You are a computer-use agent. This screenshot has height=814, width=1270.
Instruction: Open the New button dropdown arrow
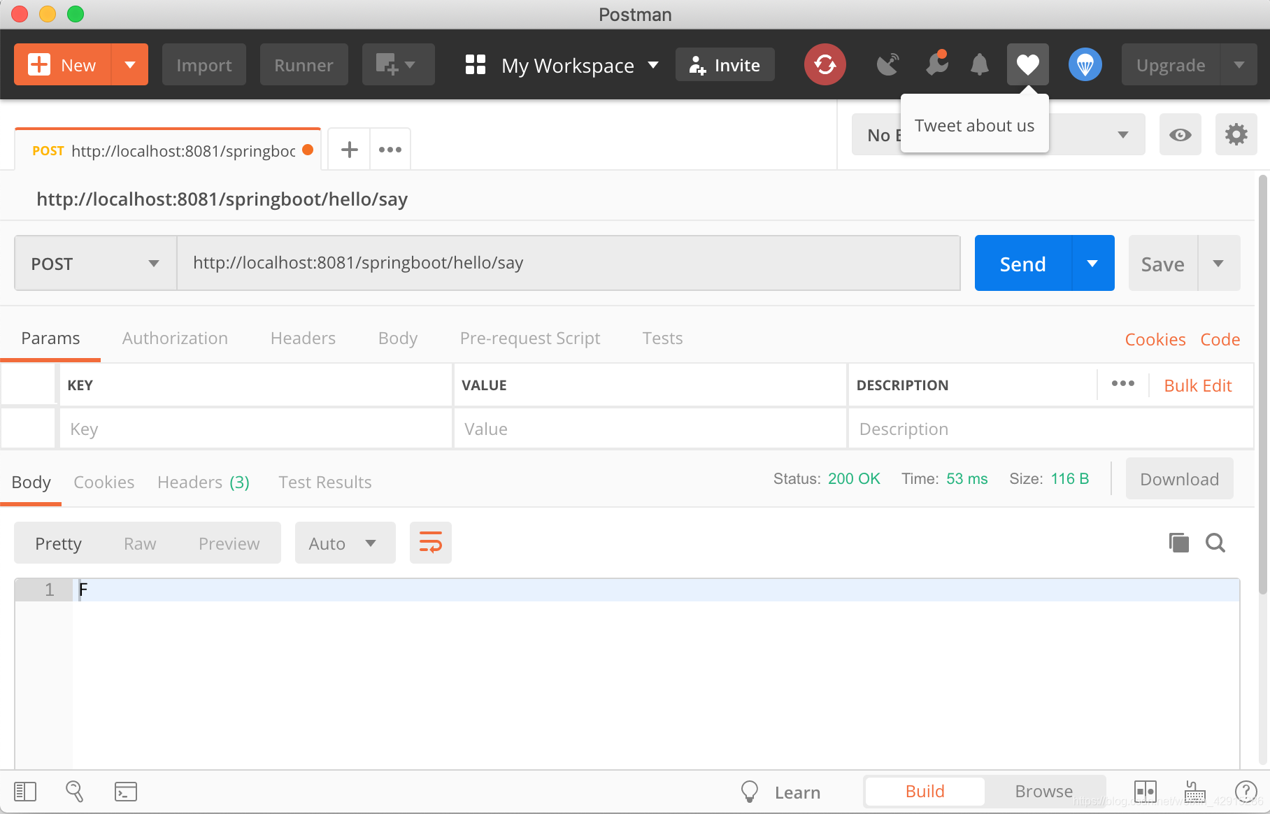[x=130, y=64]
